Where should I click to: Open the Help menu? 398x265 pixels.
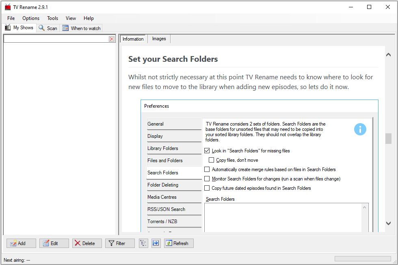point(89,18)
